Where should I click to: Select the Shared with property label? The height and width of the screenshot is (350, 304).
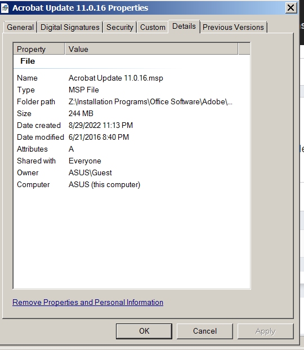(x=36, y=161)
